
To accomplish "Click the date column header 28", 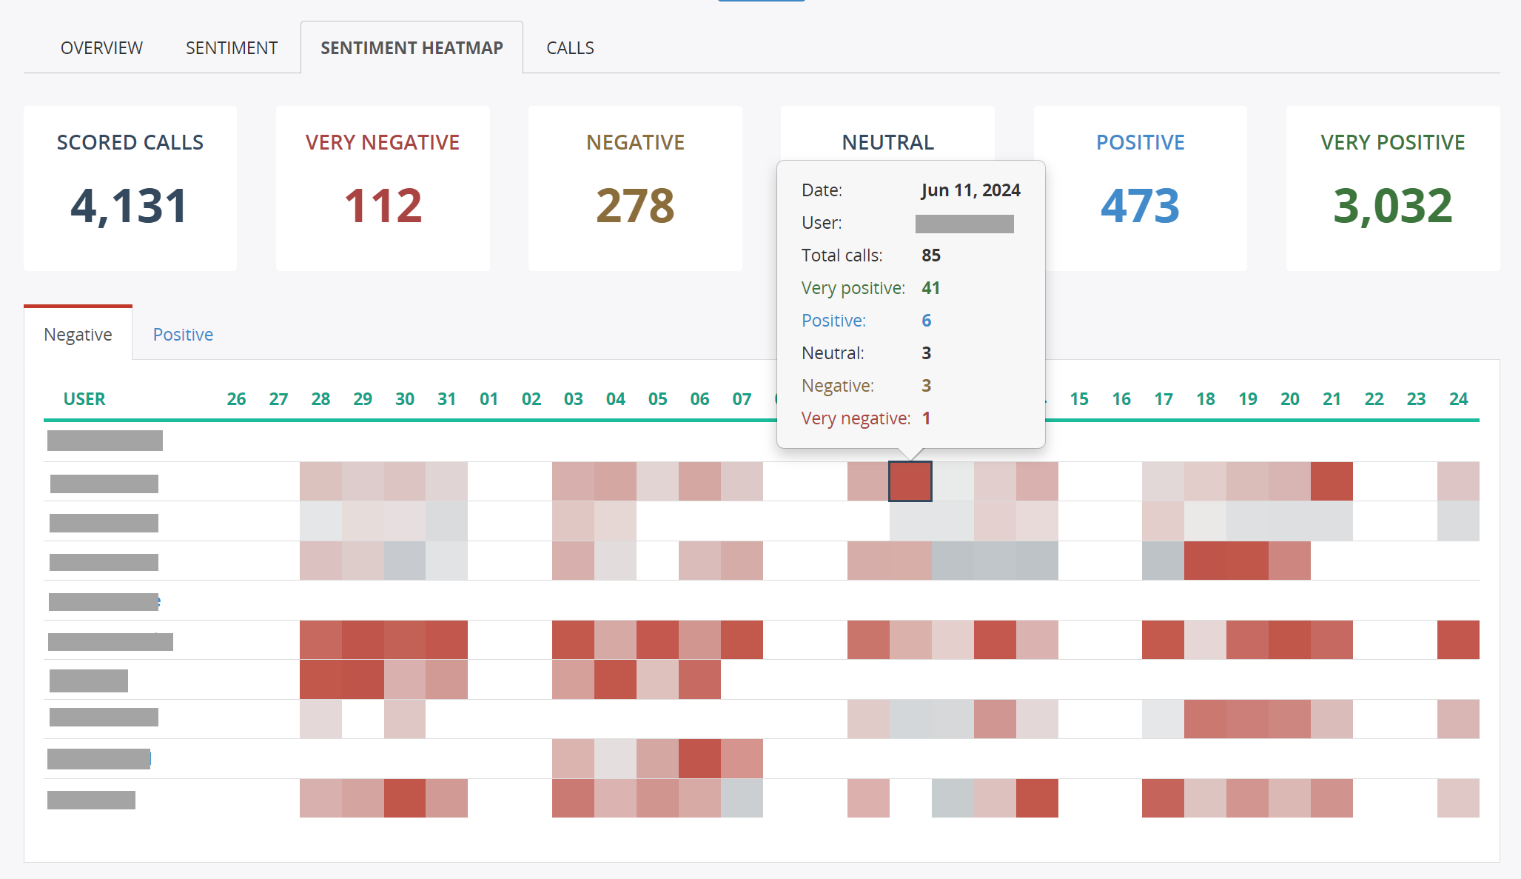I will click(320, 399).
